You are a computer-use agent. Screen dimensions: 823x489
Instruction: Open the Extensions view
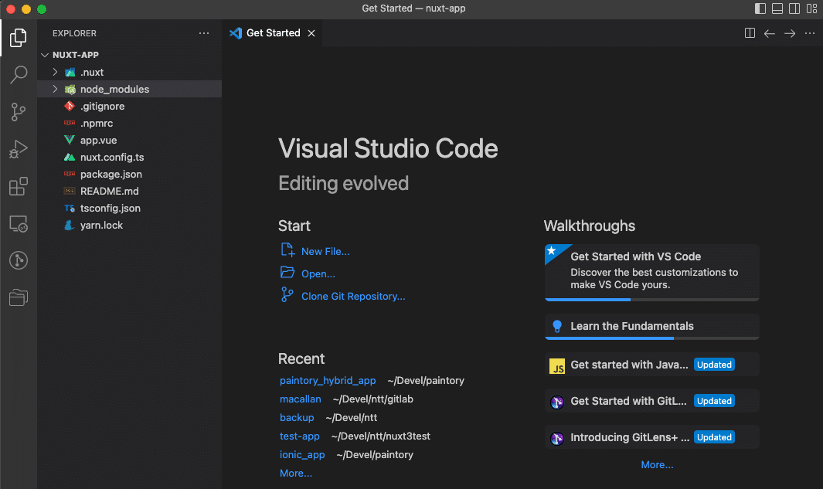[x=19, y=186]
